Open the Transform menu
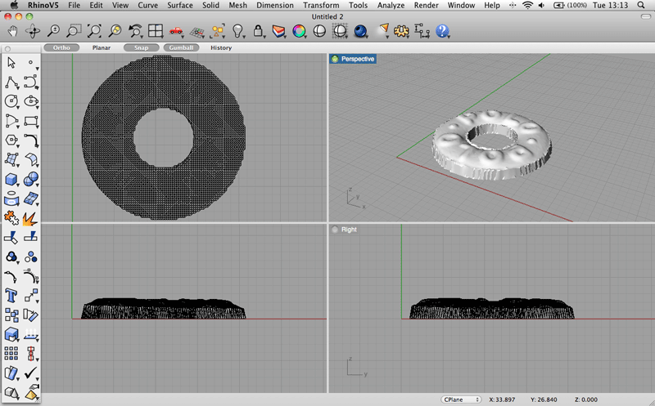Image resolution: width=655 pixels, height=406 pixels. [321, 6]
